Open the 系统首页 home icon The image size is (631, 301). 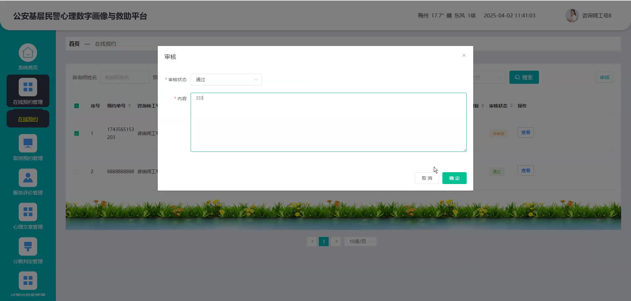pos(28,53)
